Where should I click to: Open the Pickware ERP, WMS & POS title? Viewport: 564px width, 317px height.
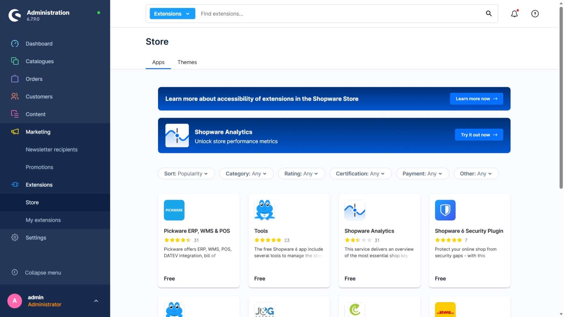197,231
